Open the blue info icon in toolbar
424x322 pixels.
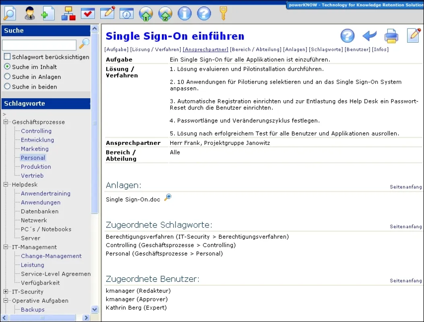click(185, 13)
